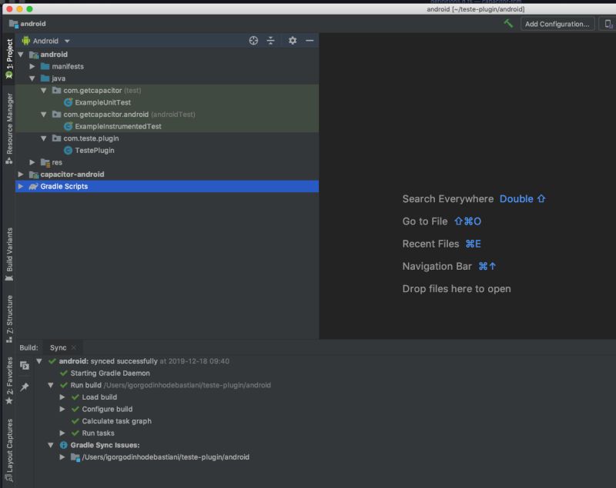The image size is (616, 488).
Task: Click the Add Configuration button
Action: [557, 24]
